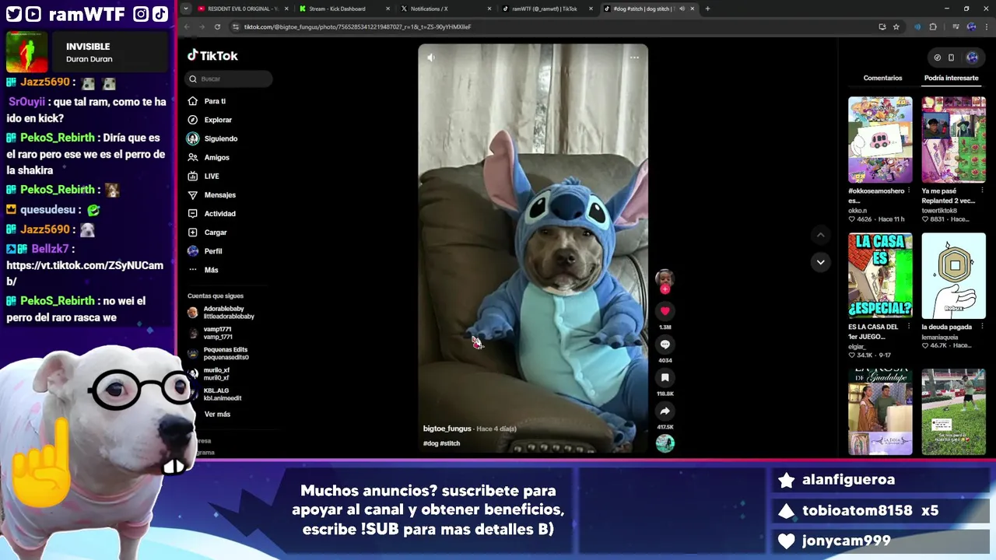The image size is (996, 560).
Task: Switch to Comentarios tab
Action: pyautogui.click(x=882, y=78)
